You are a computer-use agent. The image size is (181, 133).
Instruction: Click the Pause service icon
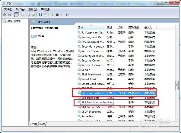pos(62,15)
